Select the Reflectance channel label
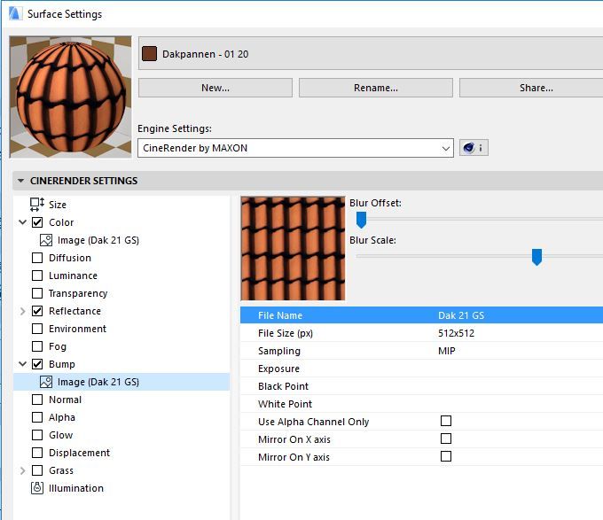 (74, 311)
